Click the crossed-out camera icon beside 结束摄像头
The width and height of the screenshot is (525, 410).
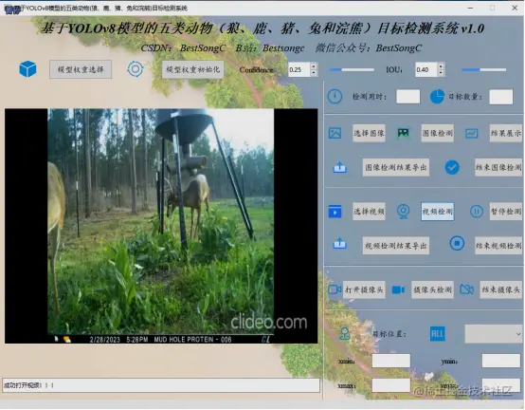466,289
